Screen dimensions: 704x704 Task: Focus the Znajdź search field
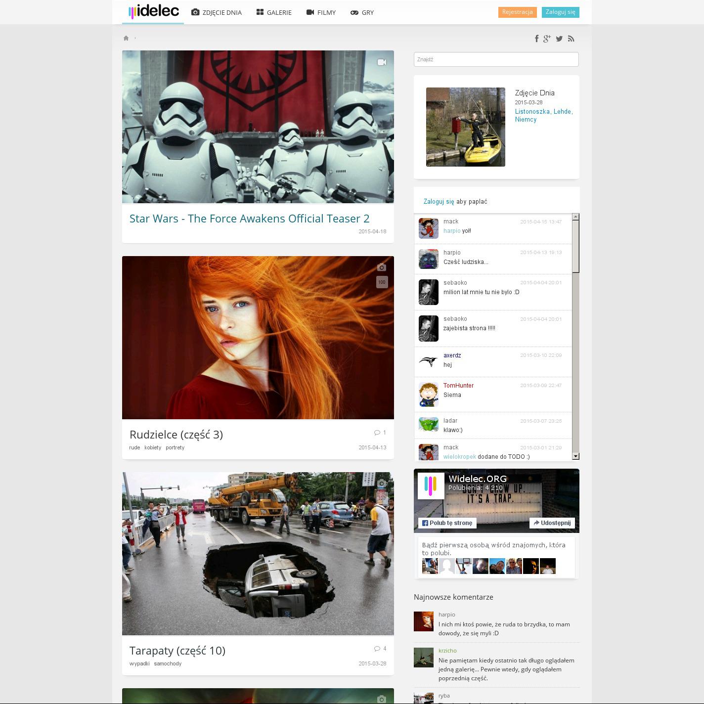pos(496,59)
